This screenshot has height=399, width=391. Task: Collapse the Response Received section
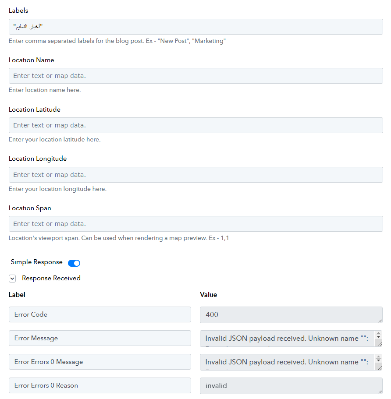[x=12, y=279]
